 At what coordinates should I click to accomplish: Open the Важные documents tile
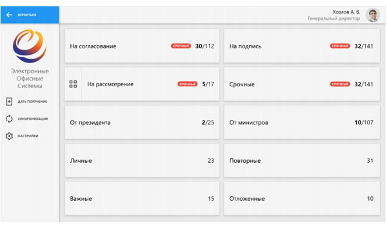(x=142, y=198)
